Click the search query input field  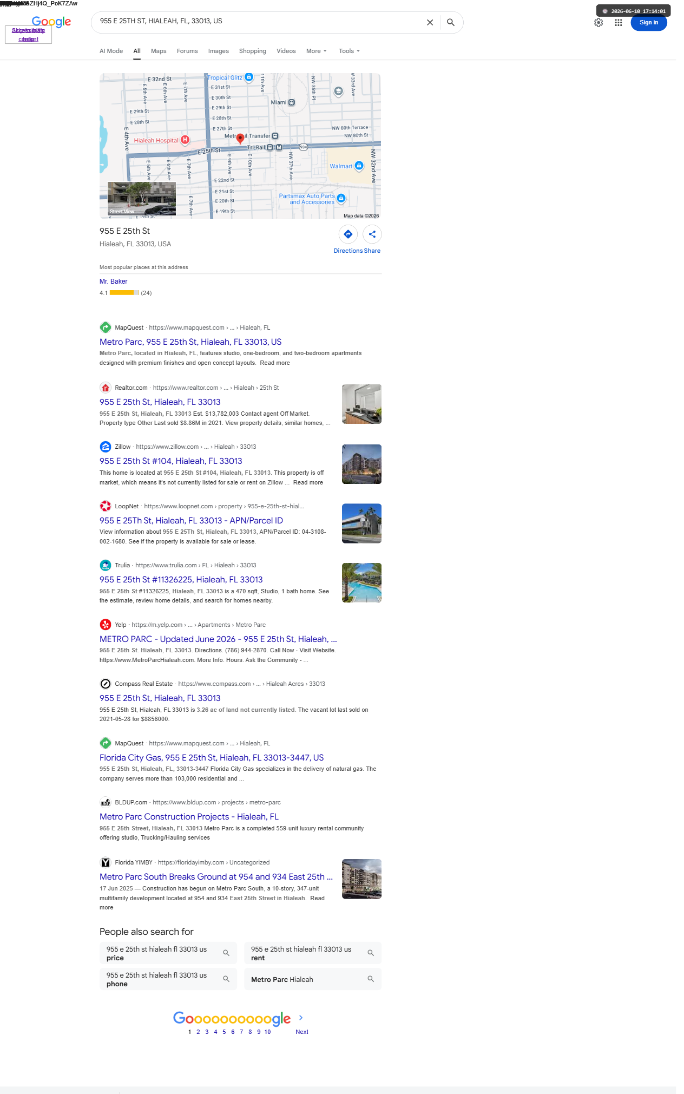point(259,22)
